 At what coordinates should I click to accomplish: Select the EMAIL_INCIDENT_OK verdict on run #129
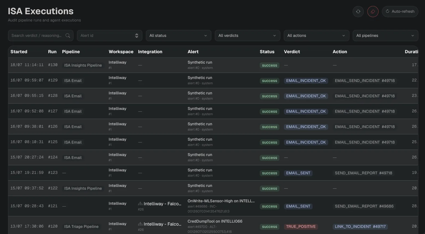click(306, 81)
